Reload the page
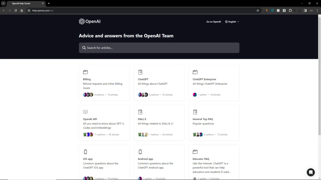The width and height of the screenshot is (321, 180). [x=16, y=11]
